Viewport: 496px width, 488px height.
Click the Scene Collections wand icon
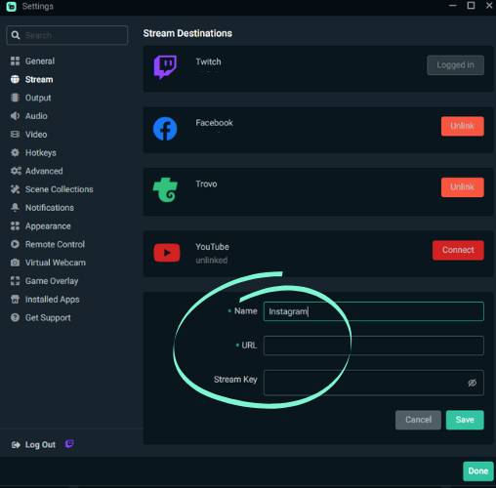click(x=15, y=189)
